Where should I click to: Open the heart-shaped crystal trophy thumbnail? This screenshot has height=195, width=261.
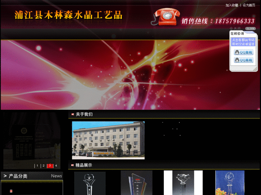(x=90, y=183)
